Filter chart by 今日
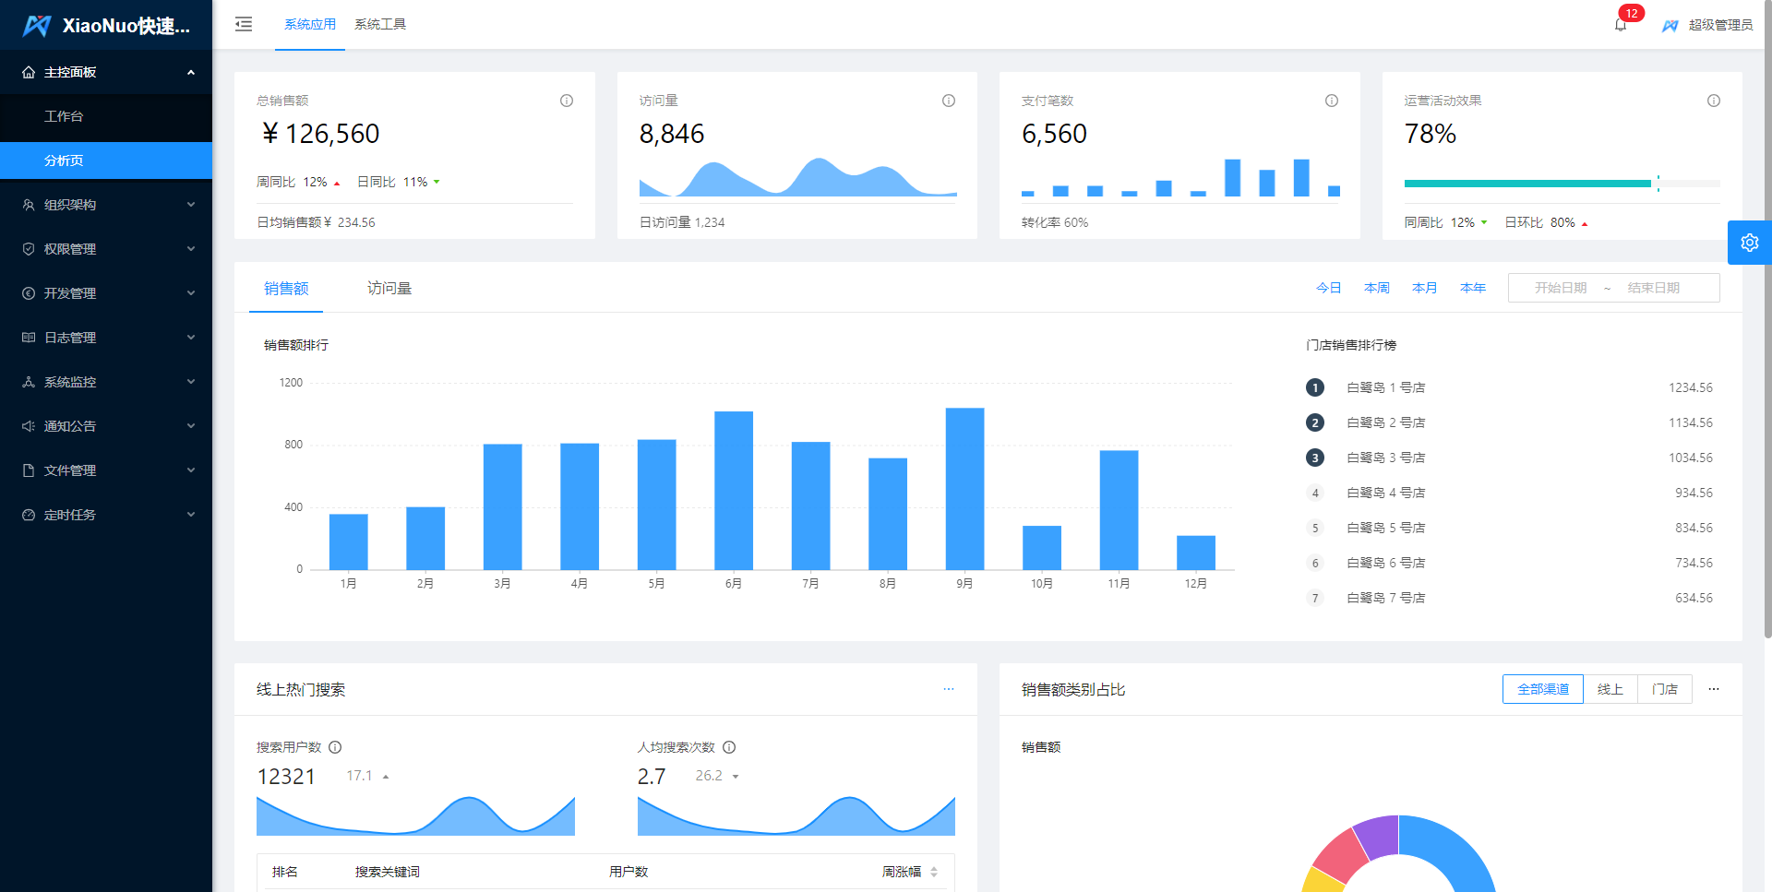 click(1329, 288)
